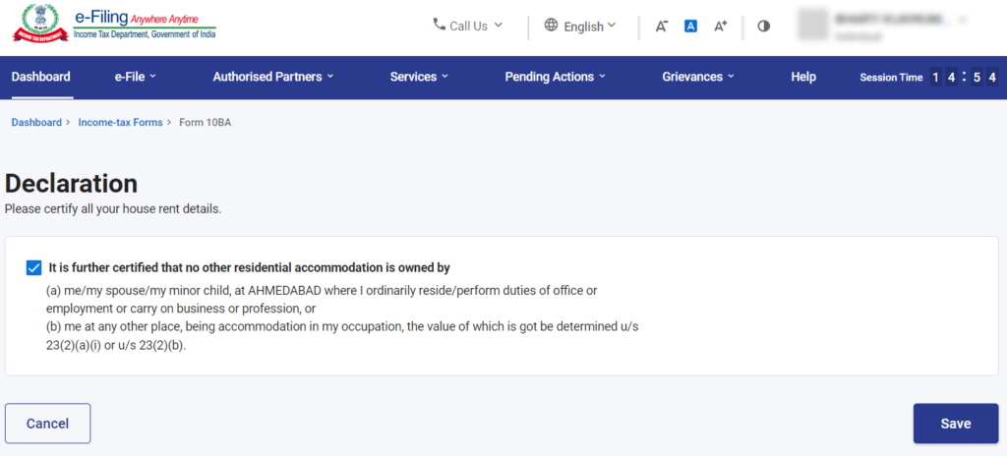
Task: Decrease font size with A- icon
Action: click(x=662, y=27)
